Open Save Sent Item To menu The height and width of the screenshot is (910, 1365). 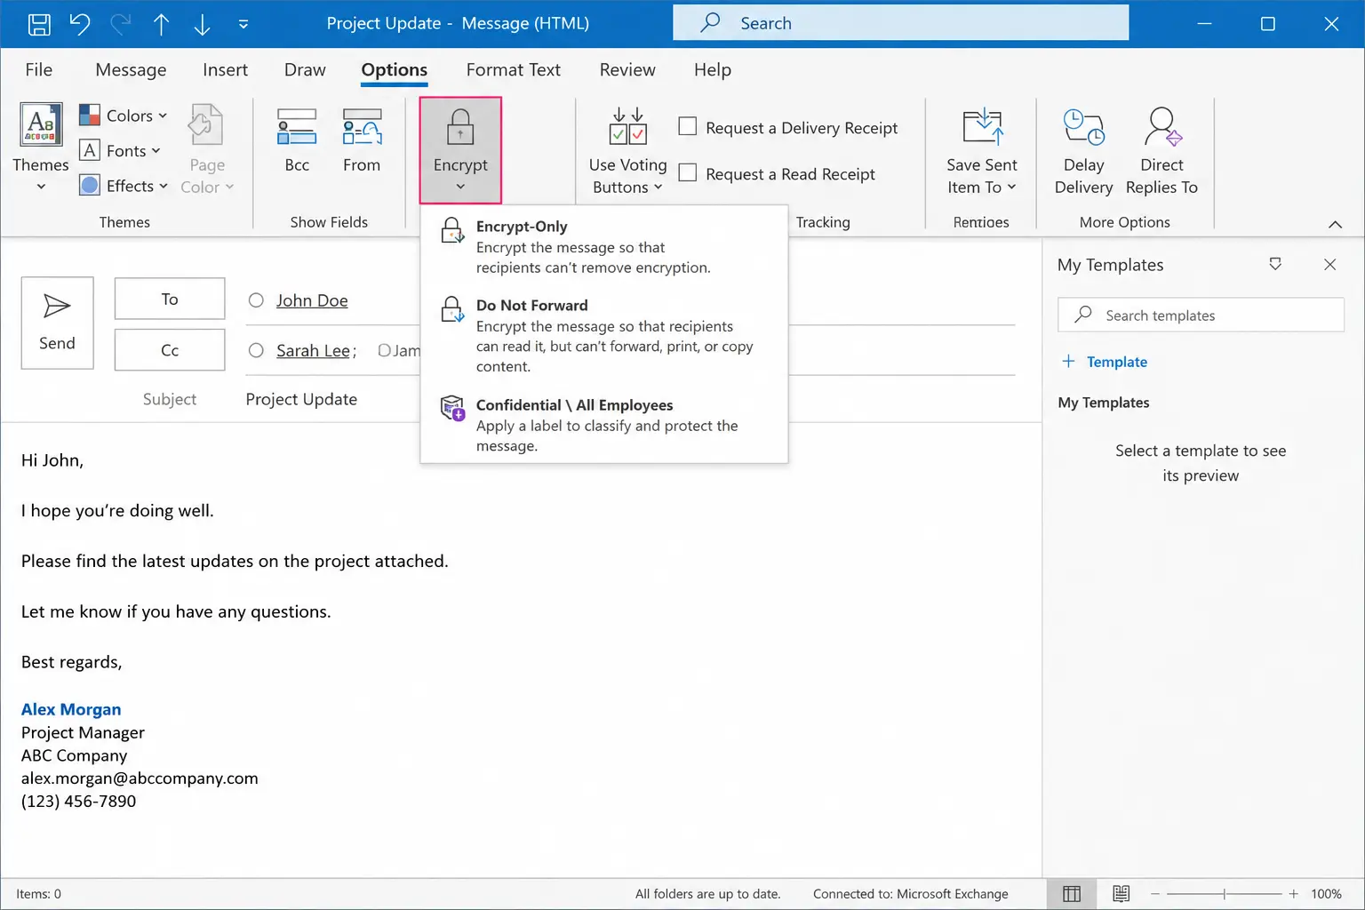coord(982,150)
